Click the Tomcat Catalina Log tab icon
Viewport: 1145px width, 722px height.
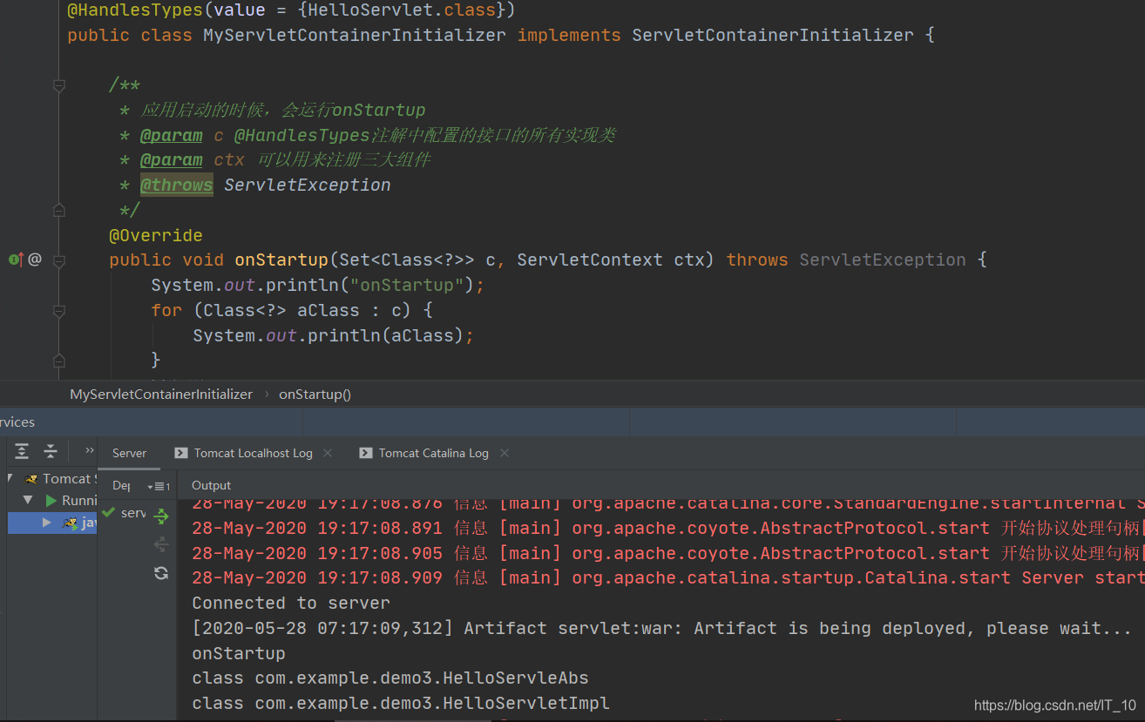[366, 453]
